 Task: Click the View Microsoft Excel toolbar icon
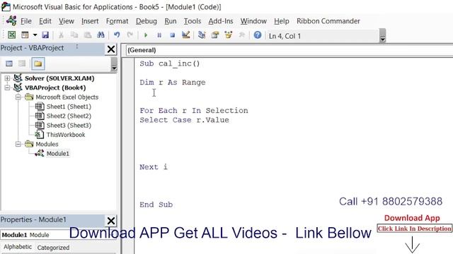coord(11,35)
